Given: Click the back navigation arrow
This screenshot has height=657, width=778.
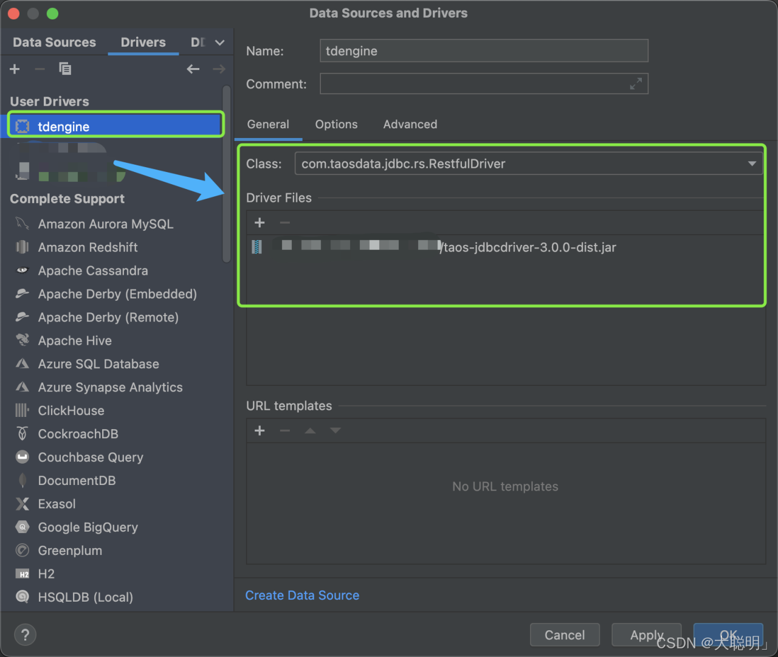Looking at the screenshot, I should [193, 69].
